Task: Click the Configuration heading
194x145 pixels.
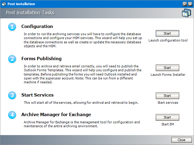Action: coord(37,26)
